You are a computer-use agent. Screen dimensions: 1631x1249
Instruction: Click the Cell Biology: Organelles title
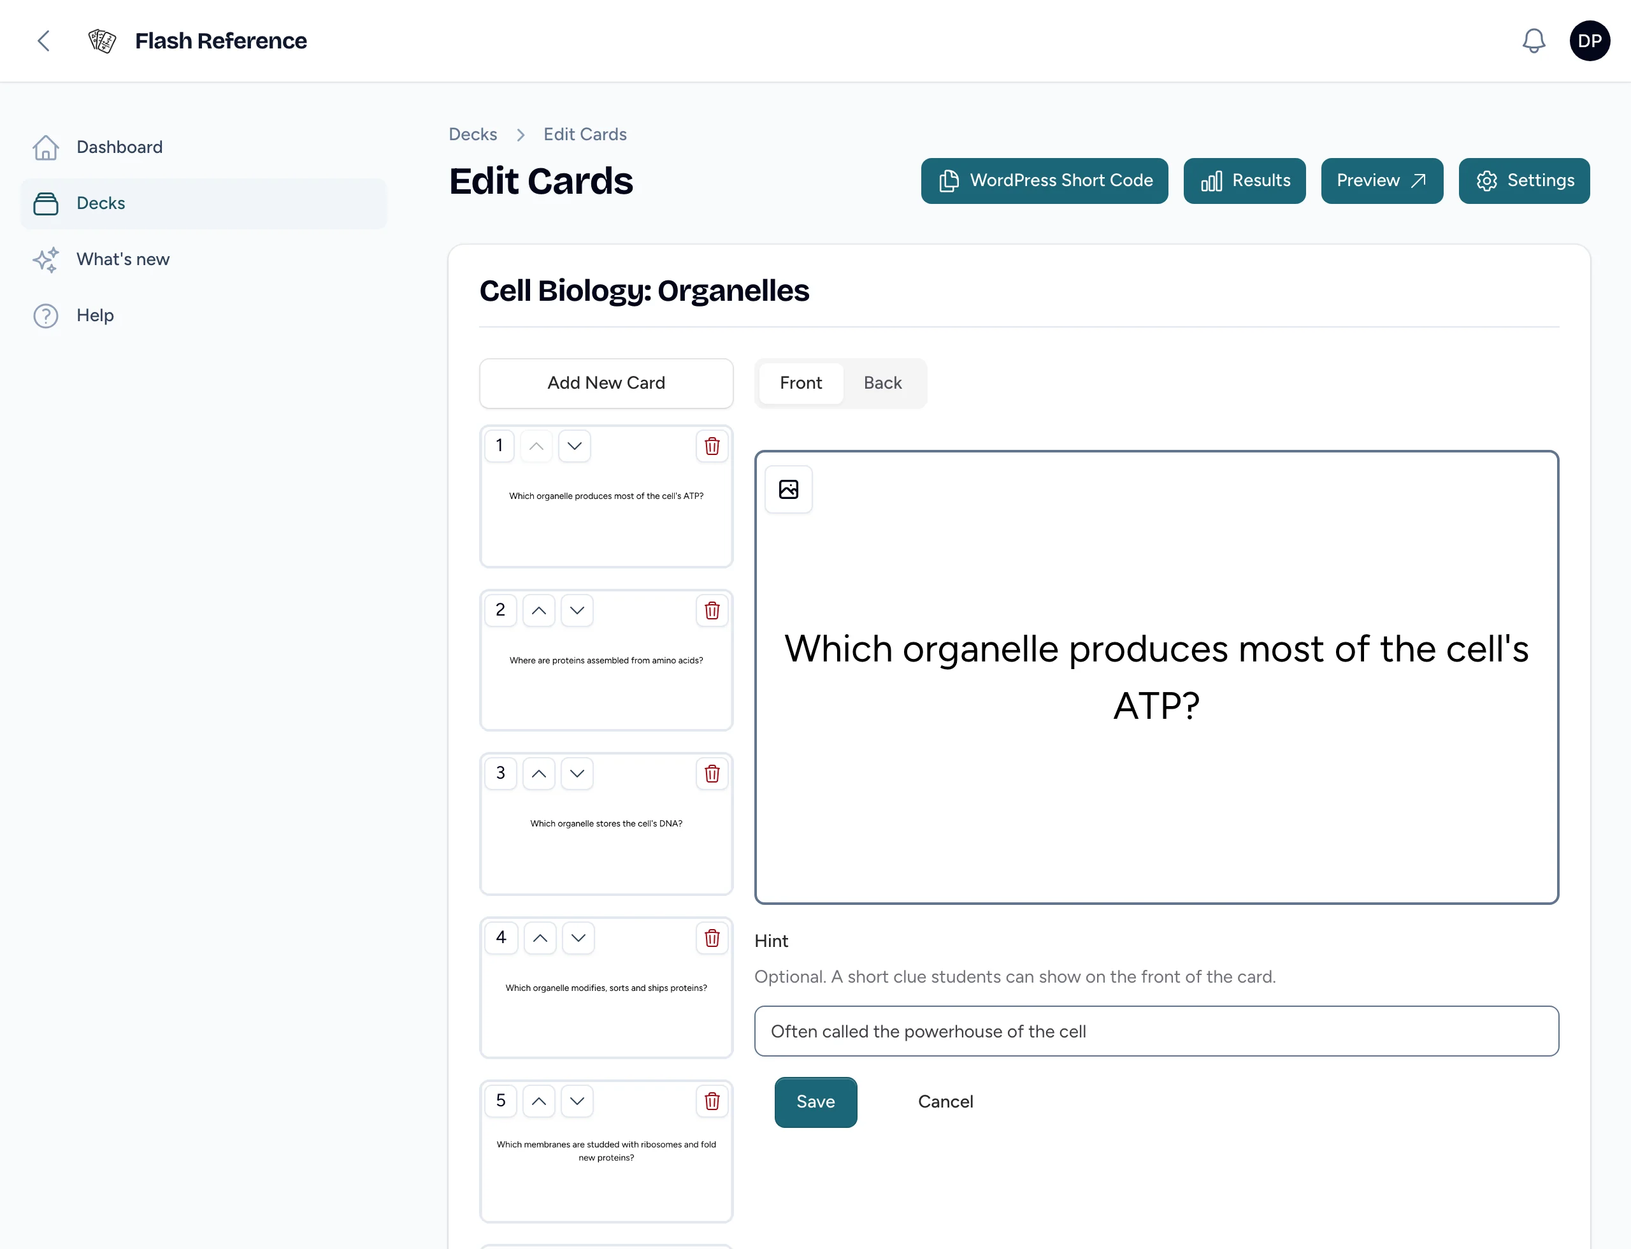(643, 291)
